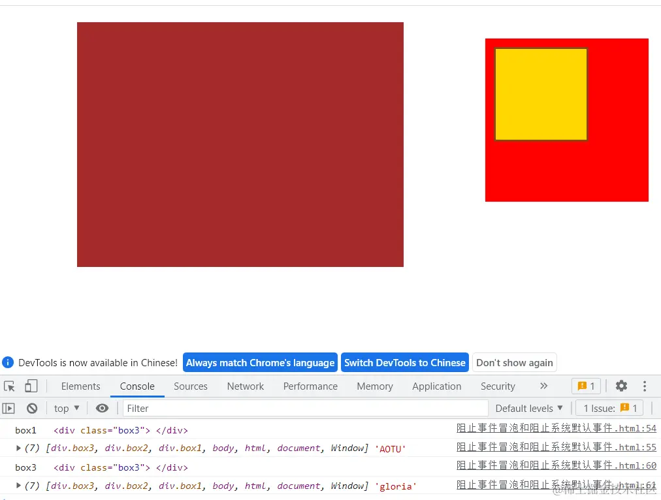Click the large brown box
The image size is (661, 500).
click(240, 144)
